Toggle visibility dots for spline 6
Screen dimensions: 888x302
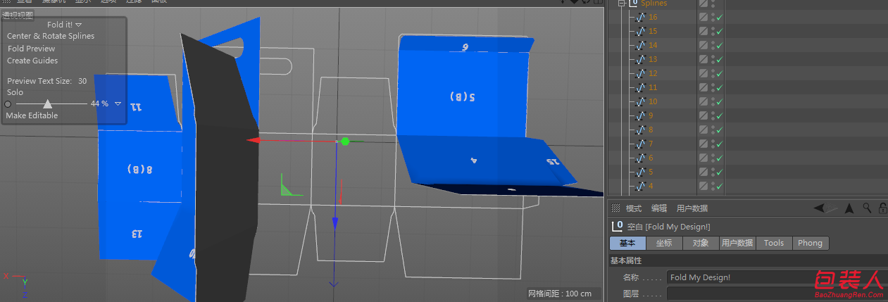click(712, 158)
